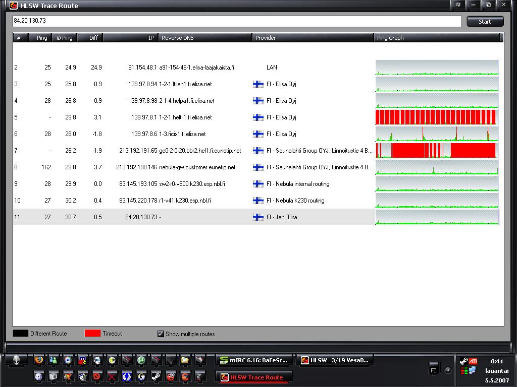Launch the Pac-Man icon shortcut
The height and width of the screenshot is (387, 517).
(82, 360)
